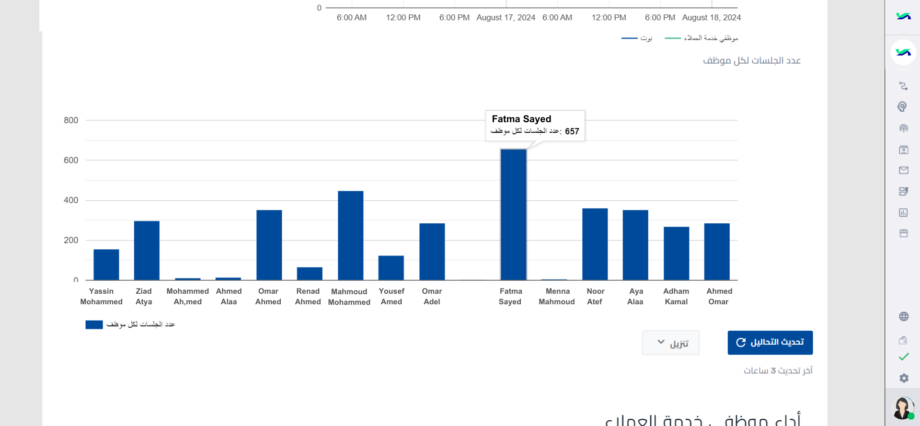Click the globe language icon
Image resolution: width=920 pixels, height=426 pixels.
click(904, 316)
